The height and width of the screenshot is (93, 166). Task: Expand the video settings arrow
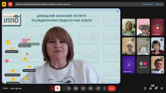[64, 88]
